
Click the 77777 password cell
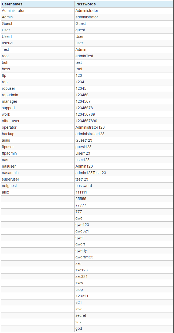pyautogui.click(x=81, y=205)
